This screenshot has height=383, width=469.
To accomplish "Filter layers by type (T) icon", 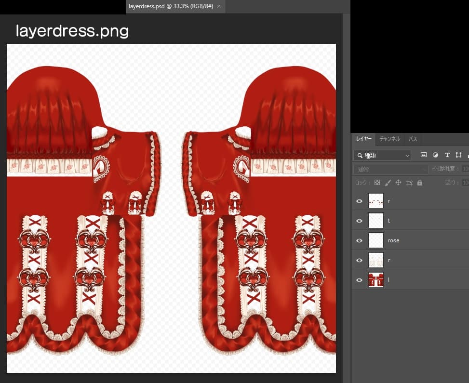I will pos(447,155).
